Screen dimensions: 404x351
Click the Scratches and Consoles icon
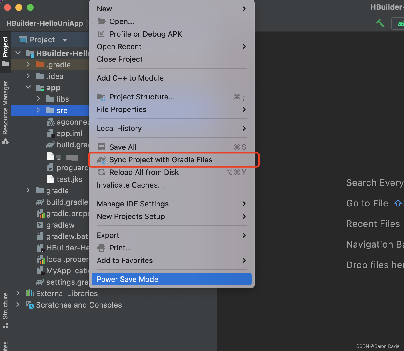[x=30, y=305]
